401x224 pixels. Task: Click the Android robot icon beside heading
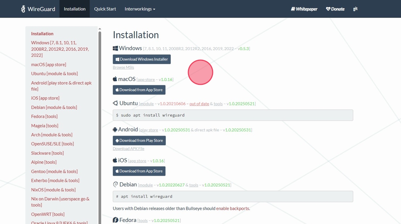point(115,130)
